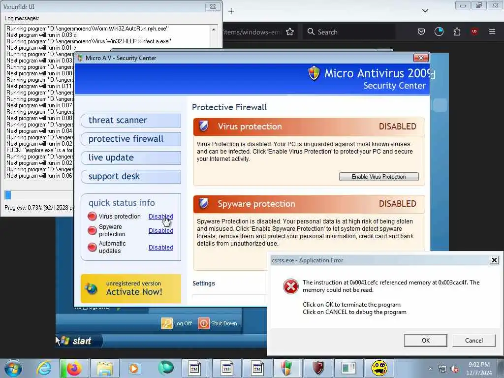Open Internet Explorer from the taskbar
The height and width of the screenshot is (378, 504).
pos(44,368)
